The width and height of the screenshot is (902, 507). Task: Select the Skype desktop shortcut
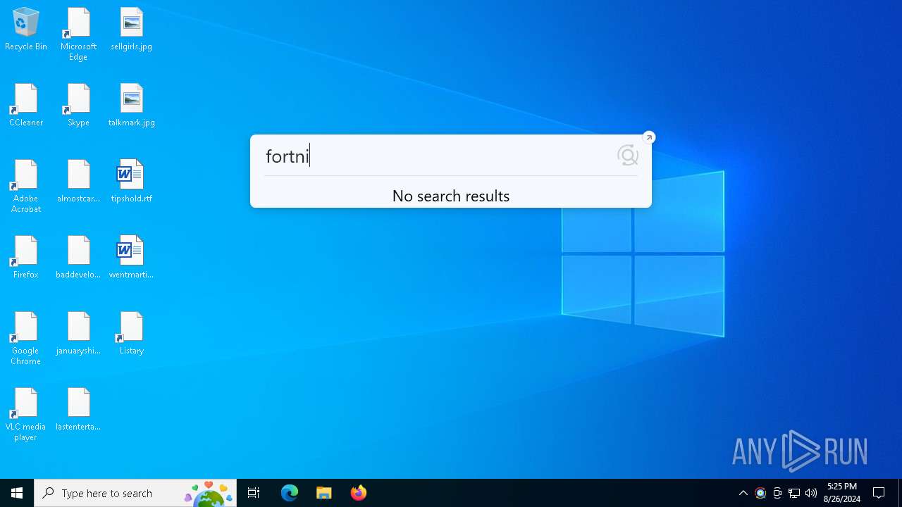tap(78, 106)
